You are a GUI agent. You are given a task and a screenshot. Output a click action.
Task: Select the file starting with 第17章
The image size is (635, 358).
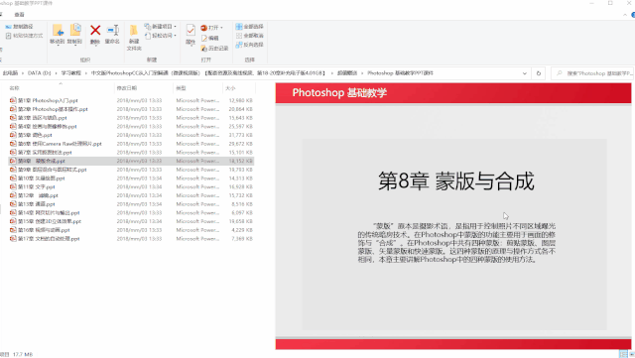[x=49, y=239]
